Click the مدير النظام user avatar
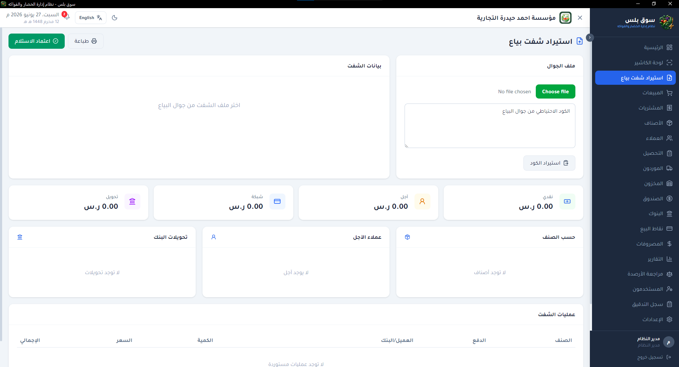 coord(668,342)
